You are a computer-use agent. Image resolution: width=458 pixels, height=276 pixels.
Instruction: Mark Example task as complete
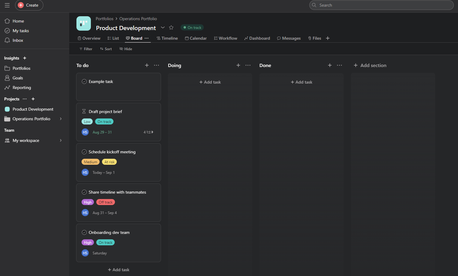(84, 81)
